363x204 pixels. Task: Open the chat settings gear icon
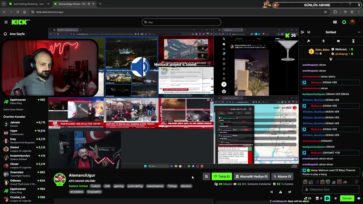click(x=335, y=198)
